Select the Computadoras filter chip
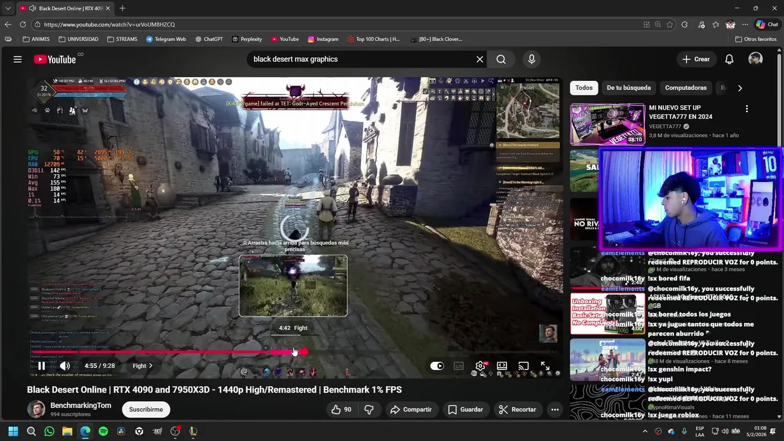 point(685,88)
